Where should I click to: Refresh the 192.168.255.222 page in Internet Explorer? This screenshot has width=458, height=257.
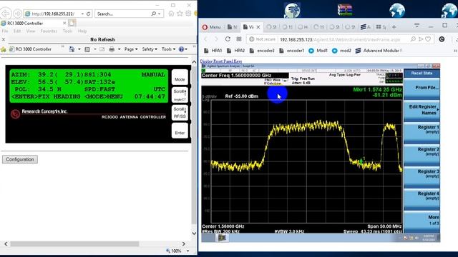(89, 14)
